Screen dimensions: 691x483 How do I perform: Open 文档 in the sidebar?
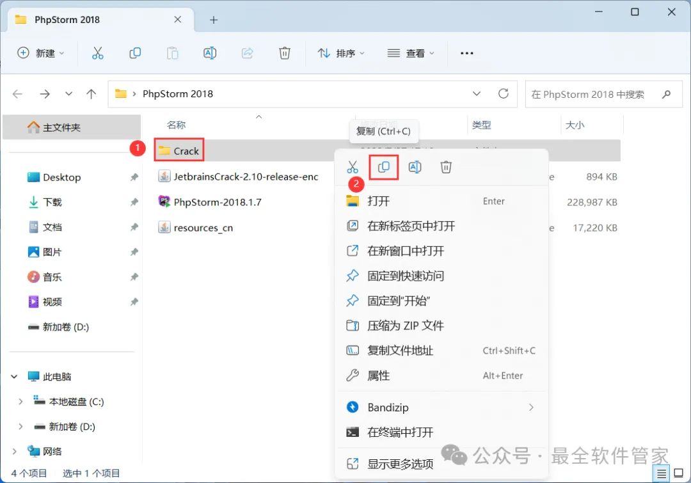click(x=45, y=227)
